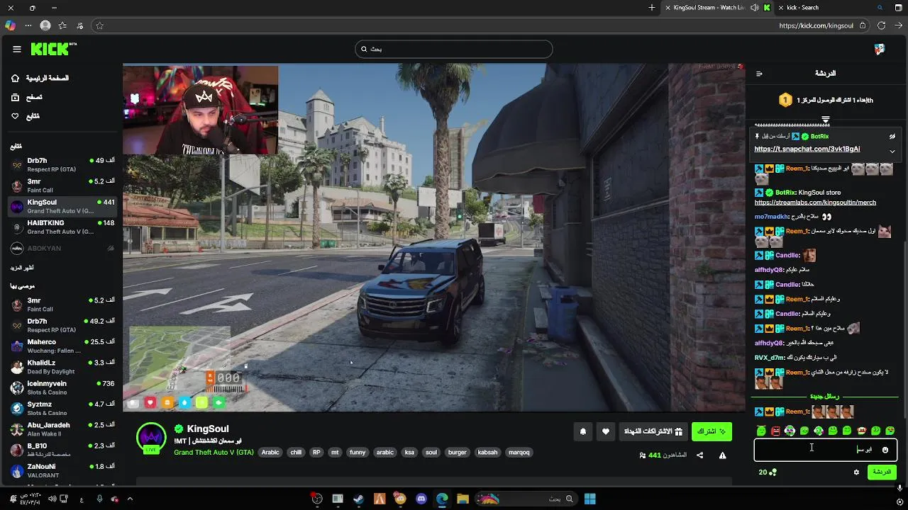The image size is (908, 510).
Task: Open chat settings gear
Action: pos(856,472)
